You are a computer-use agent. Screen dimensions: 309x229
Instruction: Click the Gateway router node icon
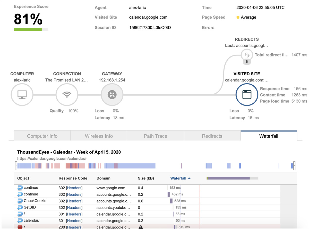tap(112, 95)
